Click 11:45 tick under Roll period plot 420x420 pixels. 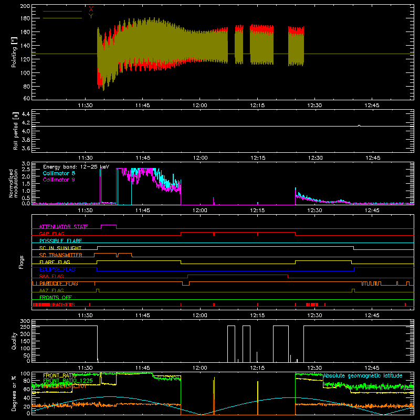pyautogui.click(x=143, y=158)
